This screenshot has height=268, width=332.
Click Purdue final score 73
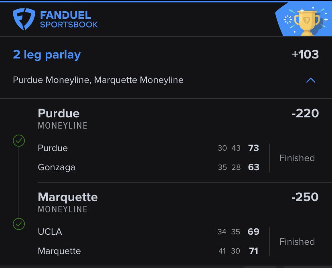point(253,148)
